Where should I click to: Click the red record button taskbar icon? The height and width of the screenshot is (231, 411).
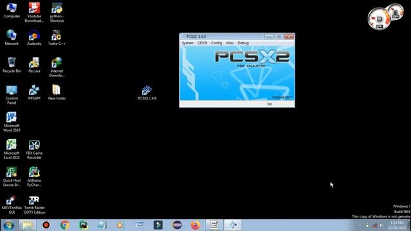[x=46, y=225]
